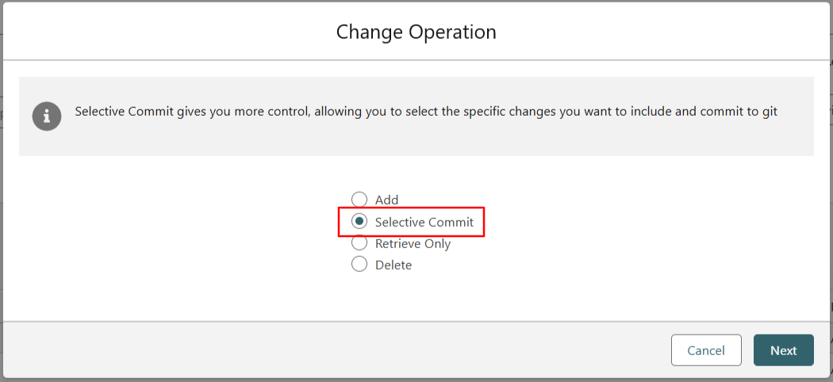Proceed with the Next button
The height and width of the screenshot is (382, 833).
783,350
